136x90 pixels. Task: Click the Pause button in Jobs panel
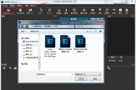[113, 57]
